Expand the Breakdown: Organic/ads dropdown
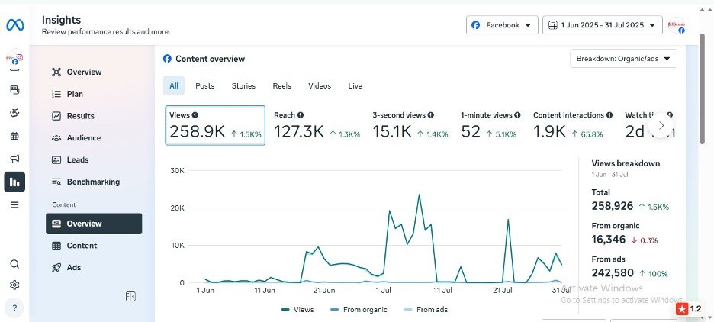This screenshot has height=322, width=714. point(623,59)
